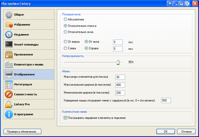The width and height of the screenshot is (199, 137).
Task: Click the window transparency color-square titlebar icon
Action: [181, 3]
